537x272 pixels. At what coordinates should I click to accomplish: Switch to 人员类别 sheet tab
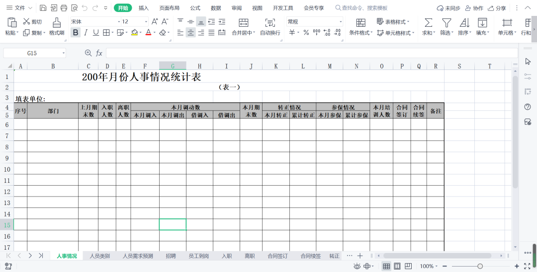[99, 256]
